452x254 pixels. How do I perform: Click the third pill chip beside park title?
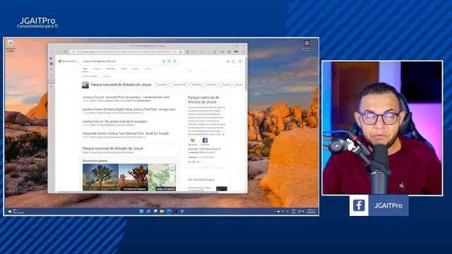197,85
